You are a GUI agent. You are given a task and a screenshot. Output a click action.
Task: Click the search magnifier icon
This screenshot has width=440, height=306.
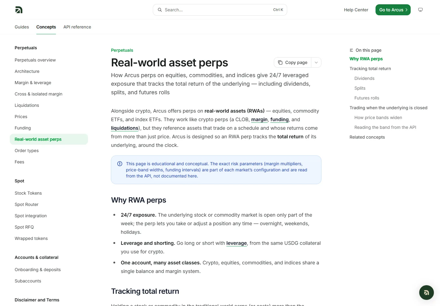click(x=159, y=10)
